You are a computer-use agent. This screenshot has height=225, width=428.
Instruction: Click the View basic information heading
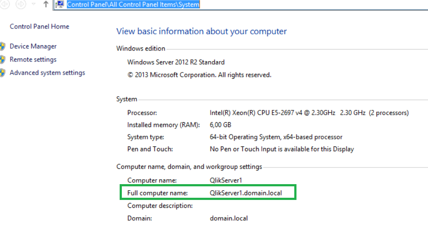point(201,31)
